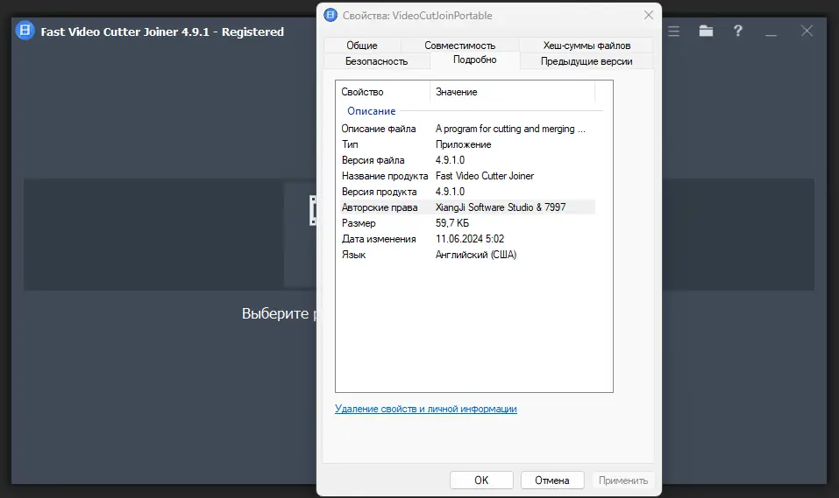The width and height of the screenshot is (839, 498).
Task: Open the Совместимость tab
Action: (459, 46)
